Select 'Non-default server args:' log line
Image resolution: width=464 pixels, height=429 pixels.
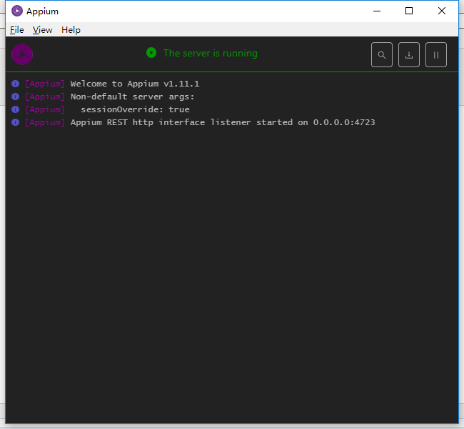(x=132, y=97)
